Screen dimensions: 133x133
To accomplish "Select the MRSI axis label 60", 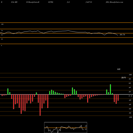I will [130, 83].
